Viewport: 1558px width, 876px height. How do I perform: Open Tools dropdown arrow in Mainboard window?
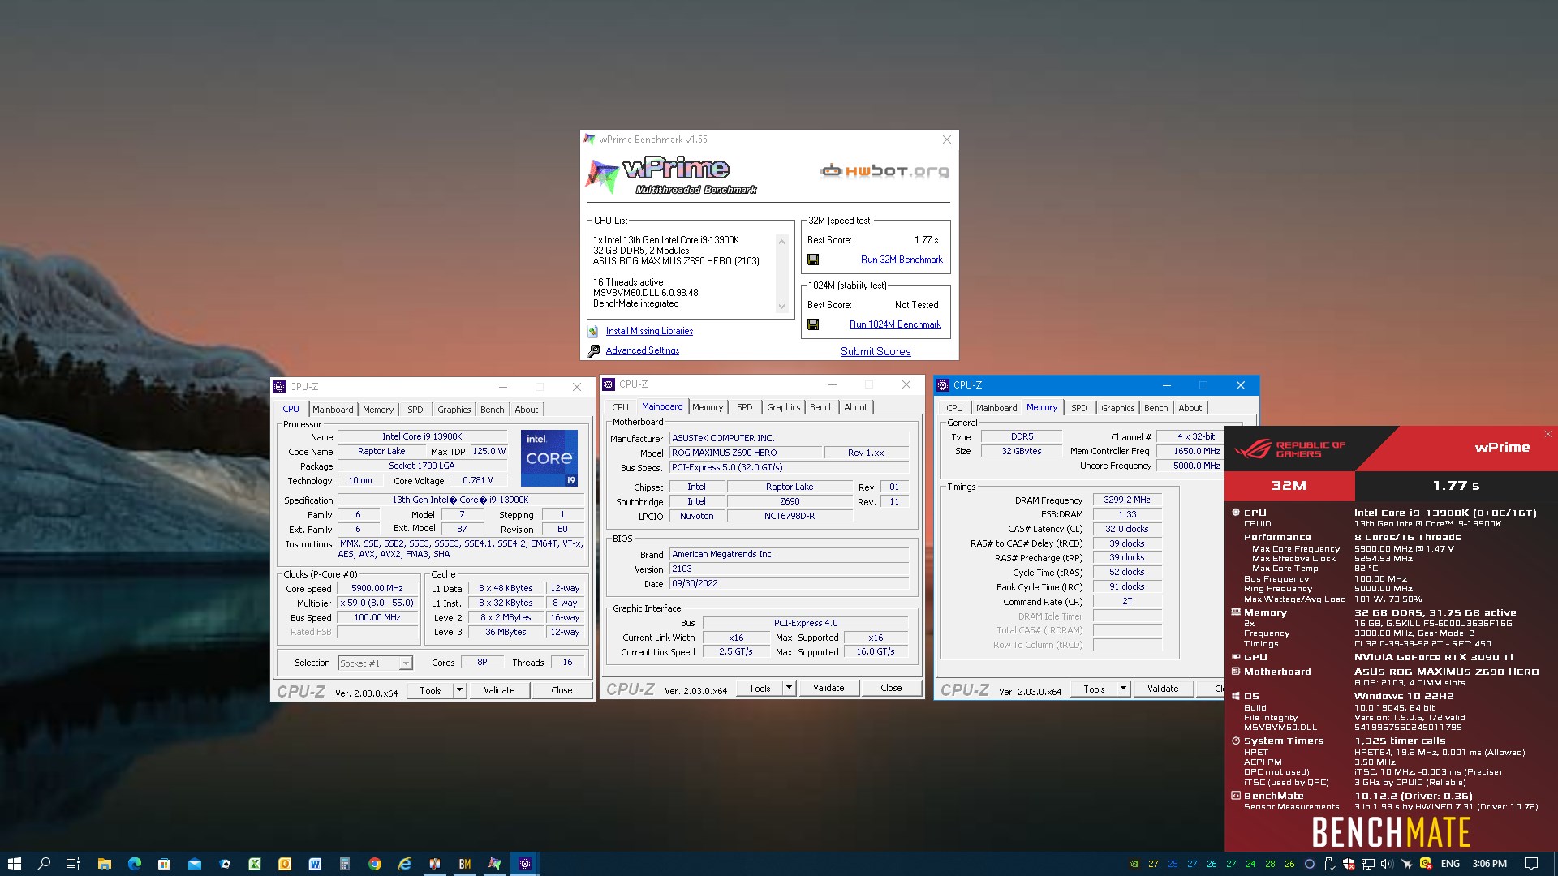click(x=789, y=688)
